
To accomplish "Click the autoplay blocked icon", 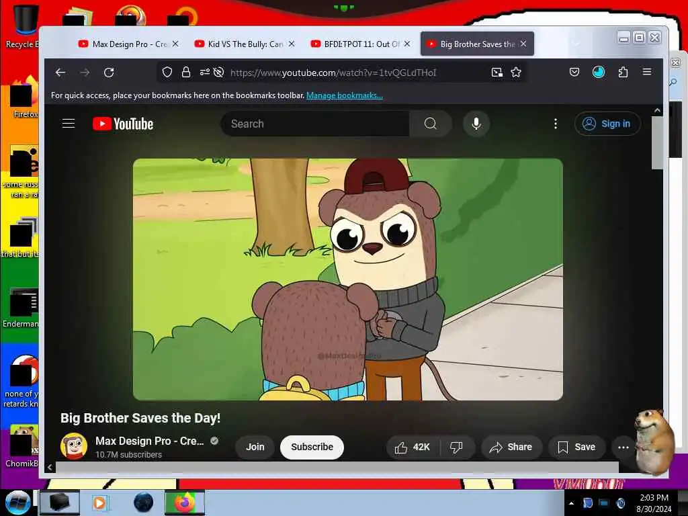I will tap(218, 73).
